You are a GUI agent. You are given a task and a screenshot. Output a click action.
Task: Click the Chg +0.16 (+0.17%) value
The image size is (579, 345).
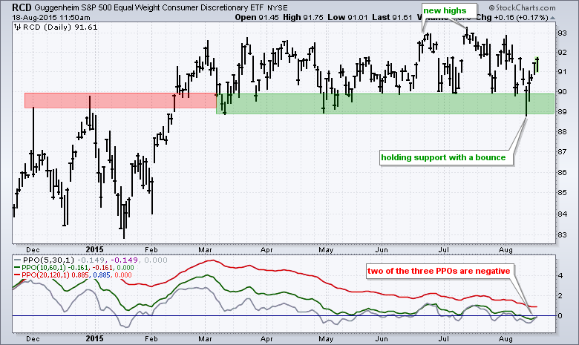point(512,17)
